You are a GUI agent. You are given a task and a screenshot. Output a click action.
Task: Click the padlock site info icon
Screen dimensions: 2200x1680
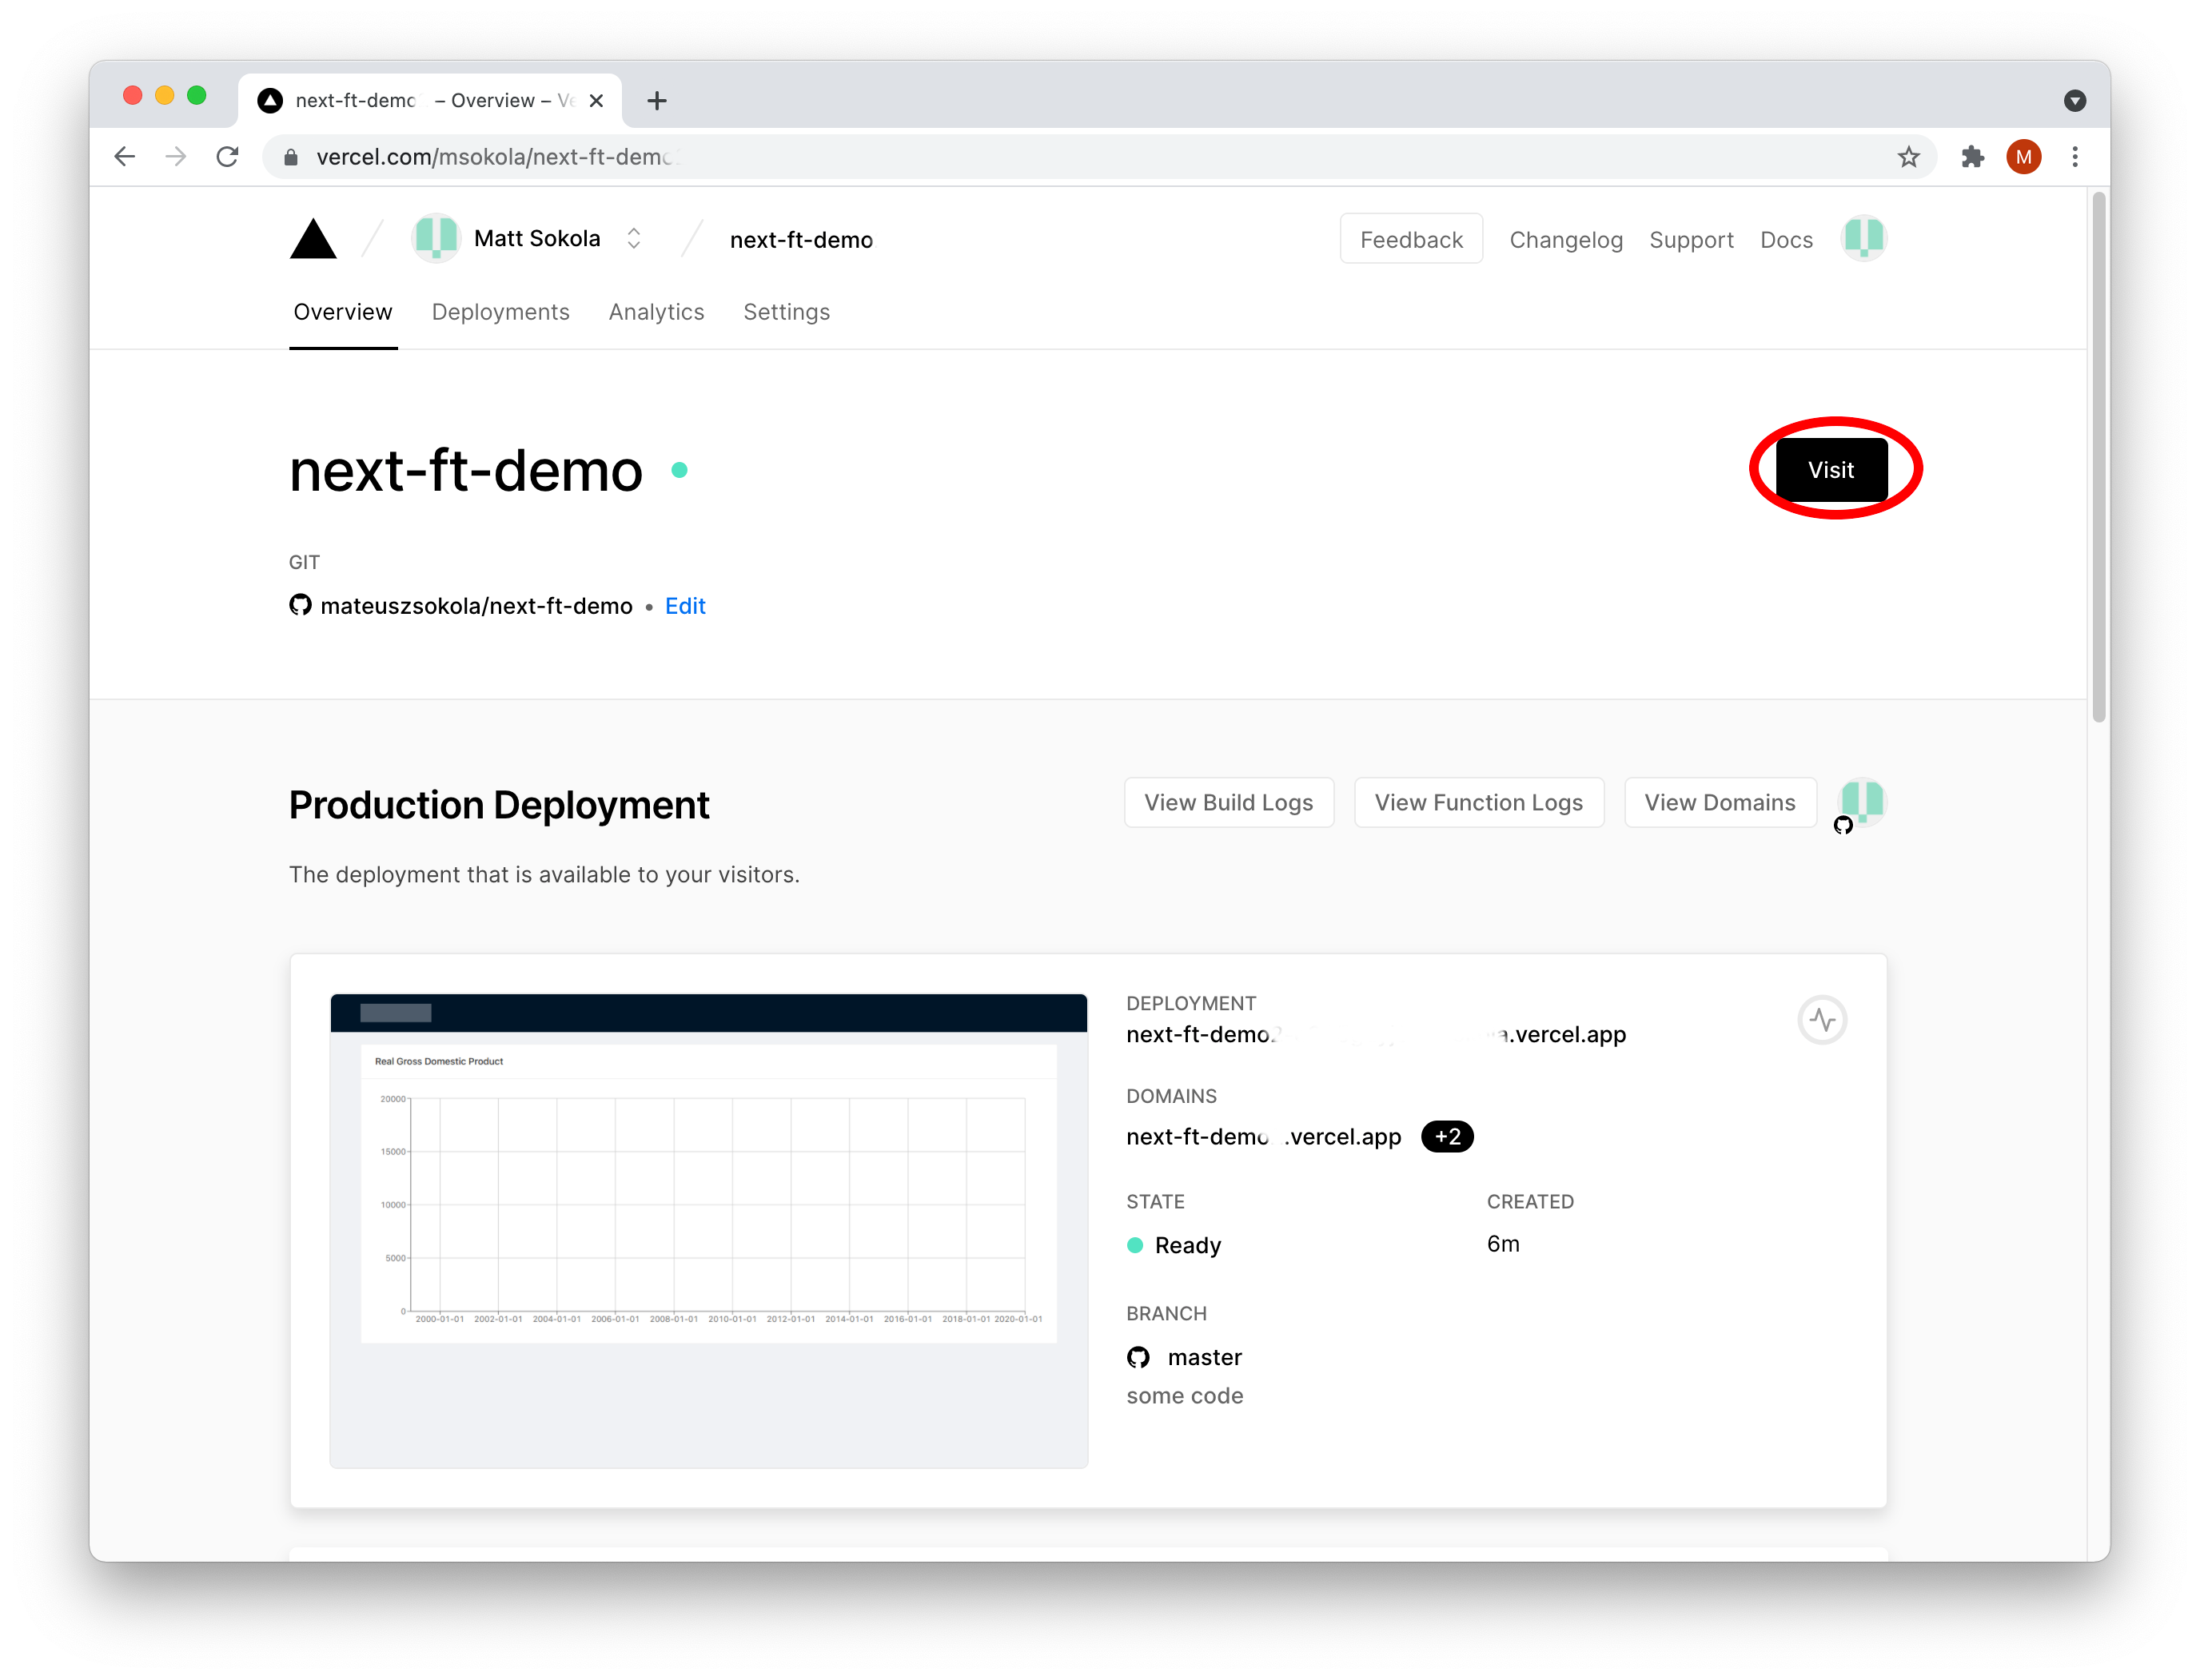(x=291, y=157)
